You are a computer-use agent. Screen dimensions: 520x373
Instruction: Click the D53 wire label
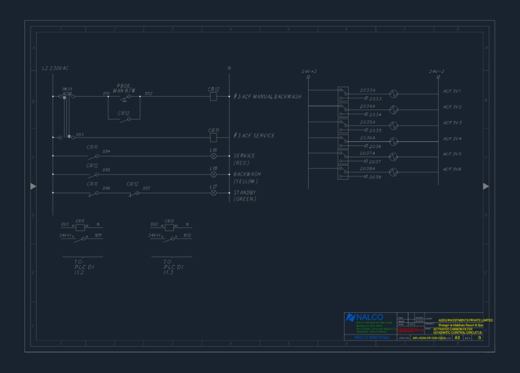click(x=80, y=134)
